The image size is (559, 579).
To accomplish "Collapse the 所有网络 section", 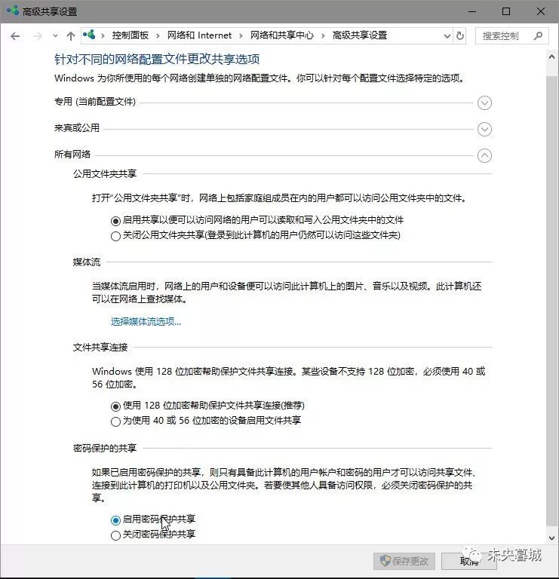I will coord(484,155).
